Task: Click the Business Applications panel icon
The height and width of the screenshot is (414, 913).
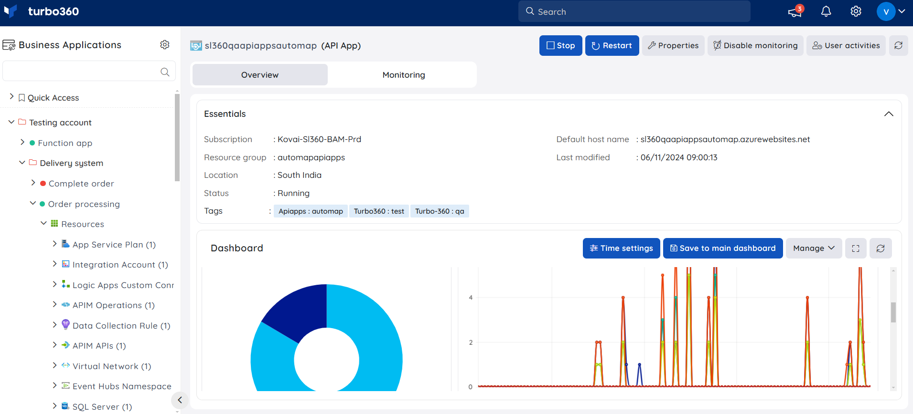Action: pos(9,45)
